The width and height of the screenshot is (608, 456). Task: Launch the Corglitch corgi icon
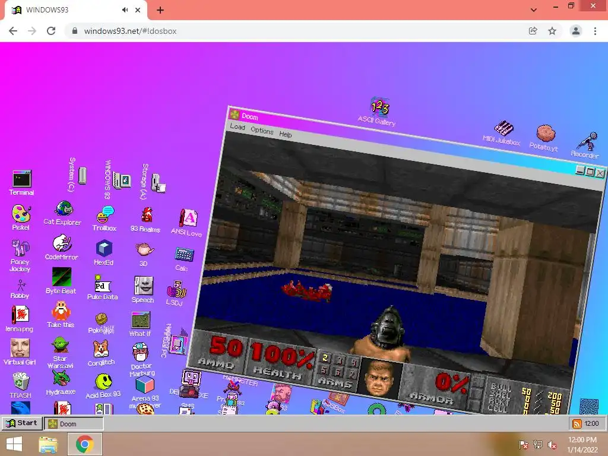click(x=101, y=353)
